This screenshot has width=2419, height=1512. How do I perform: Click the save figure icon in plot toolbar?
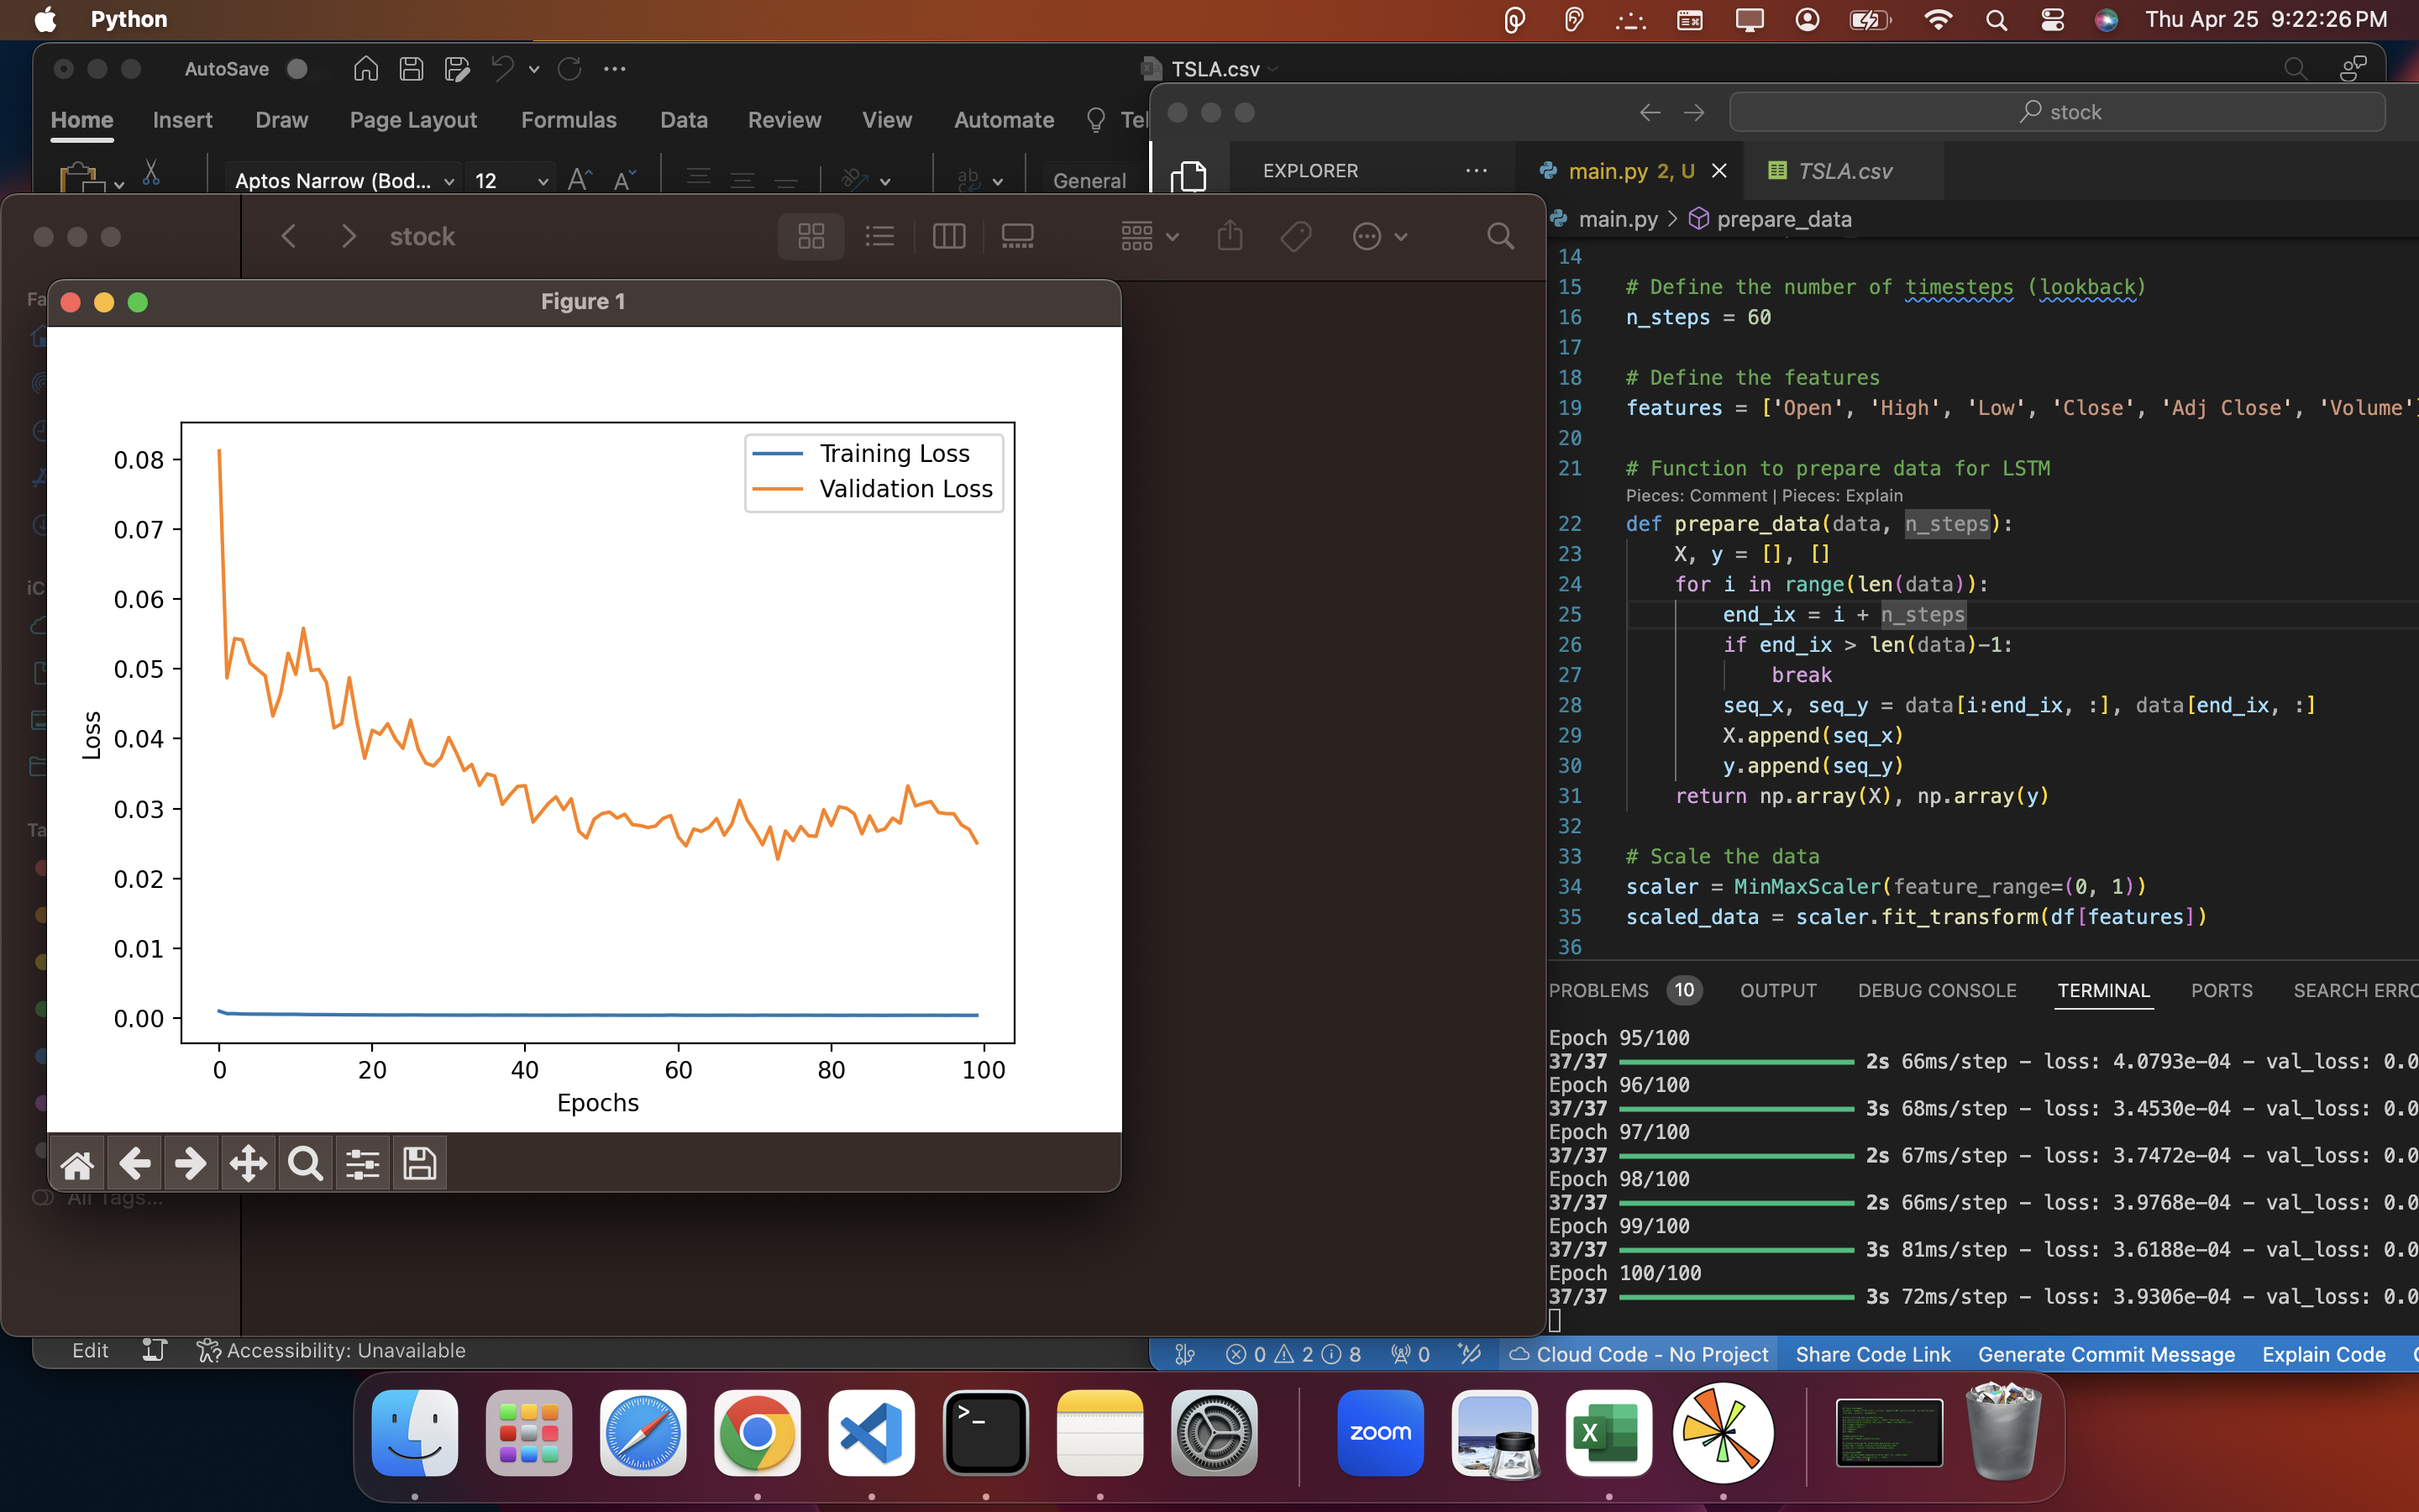pos(418,1163)
